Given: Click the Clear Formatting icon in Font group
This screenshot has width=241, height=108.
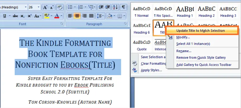Looking at the screenshot, I should (x=60, y=7).
